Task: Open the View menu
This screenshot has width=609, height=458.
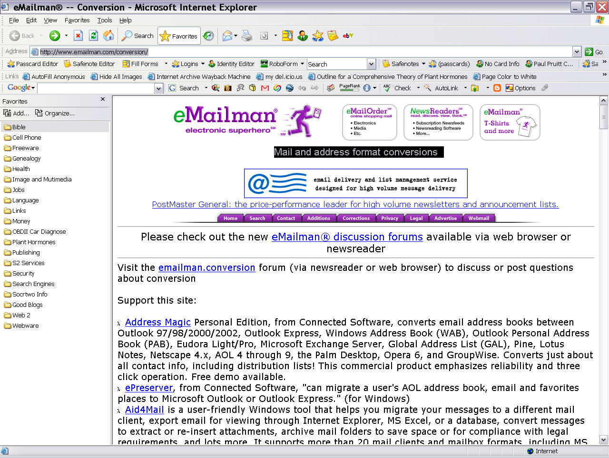Action: pyautogui.click(x=50, y=20)
